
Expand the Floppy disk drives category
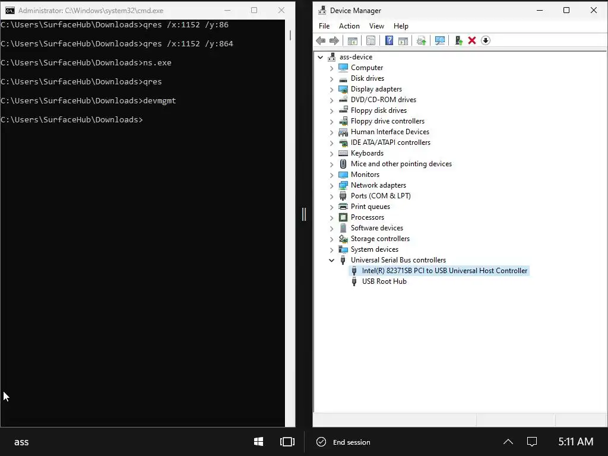click(331, 111)
